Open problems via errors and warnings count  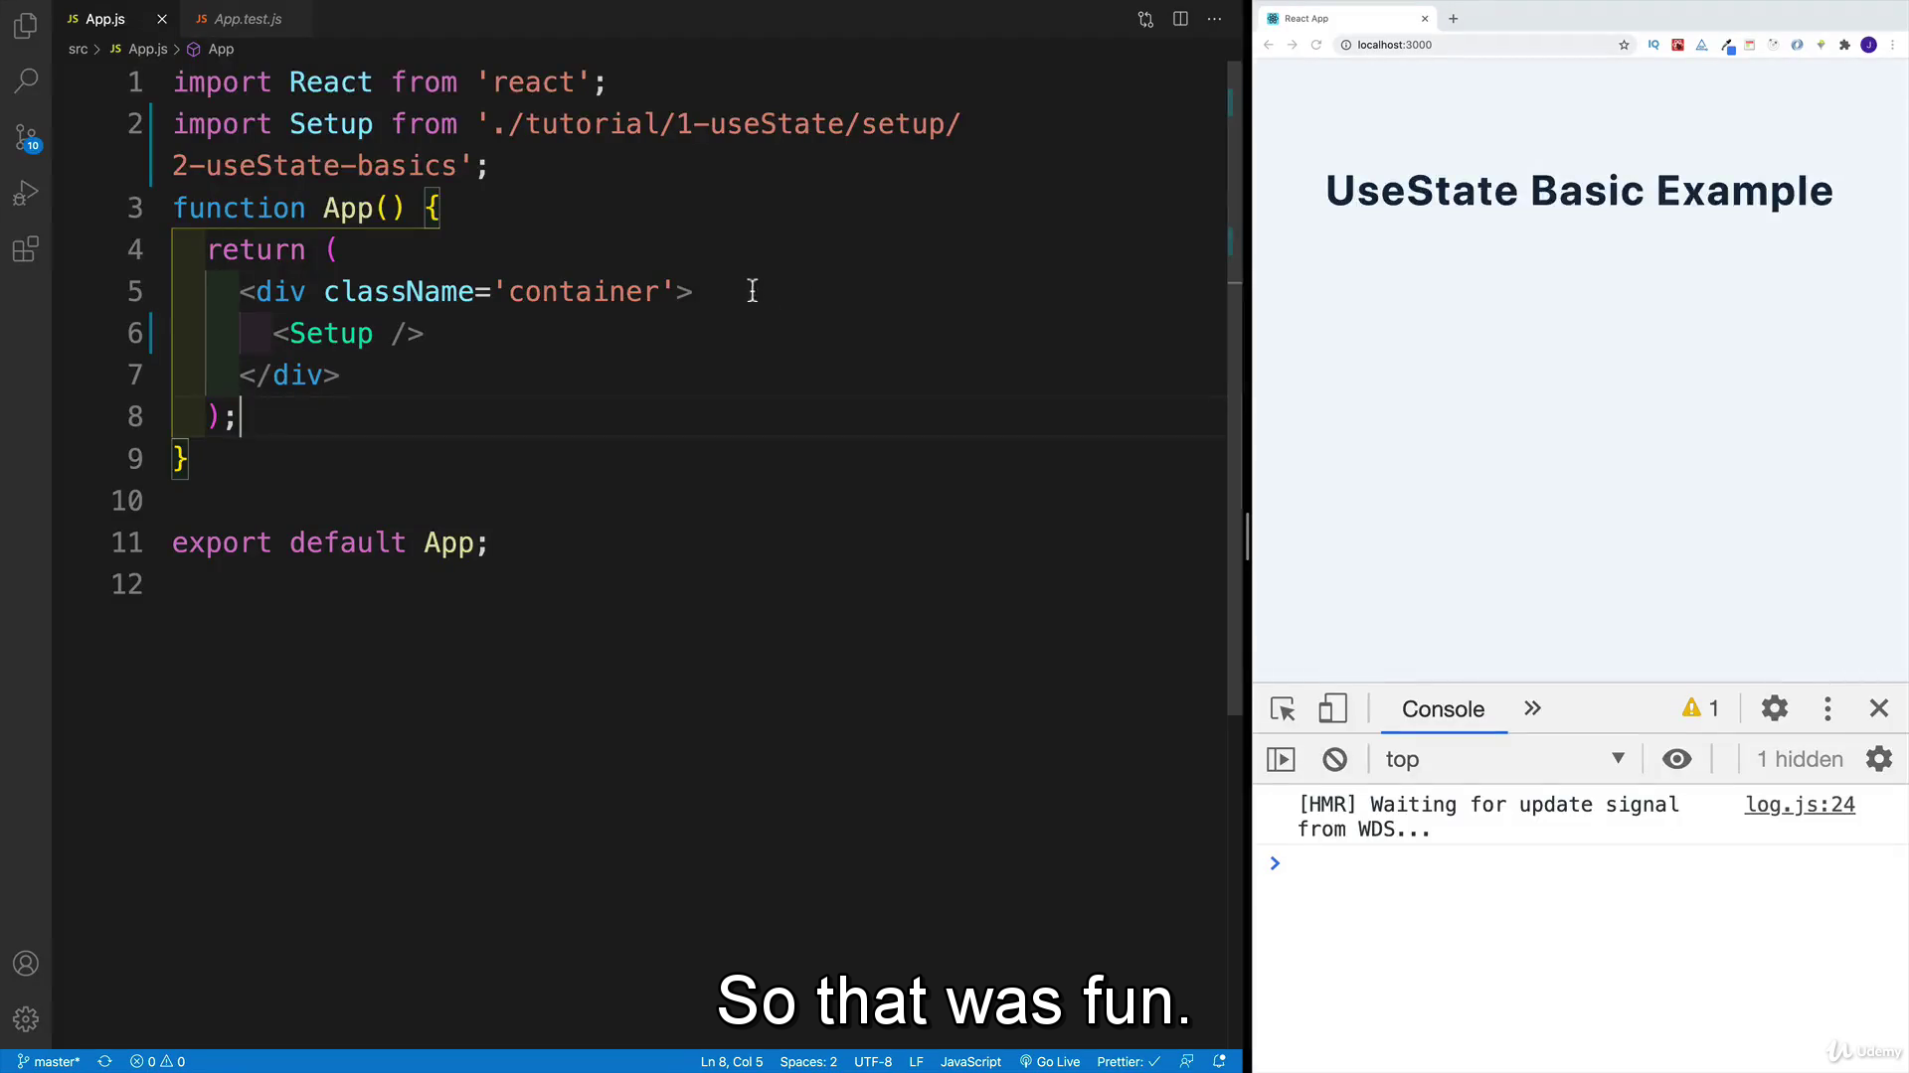(157, 1061)
